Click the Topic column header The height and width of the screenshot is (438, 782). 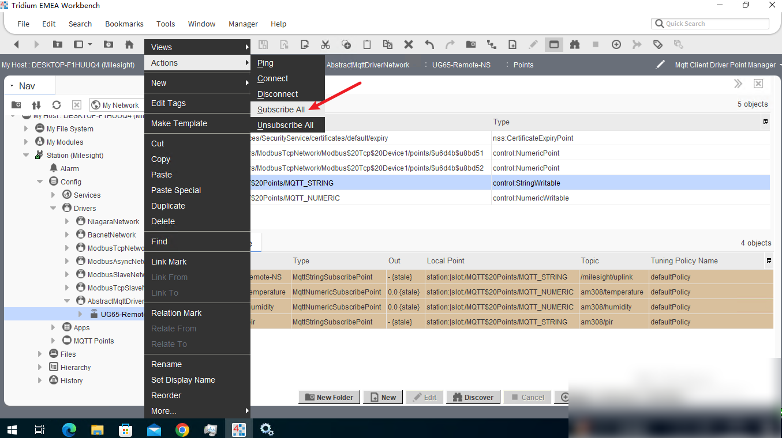click(613, 261)
